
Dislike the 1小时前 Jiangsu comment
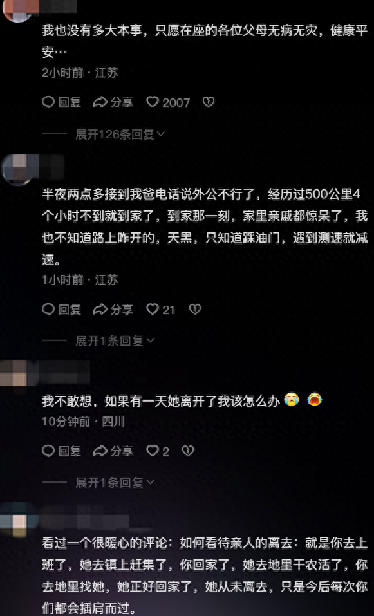coord(195,310)
